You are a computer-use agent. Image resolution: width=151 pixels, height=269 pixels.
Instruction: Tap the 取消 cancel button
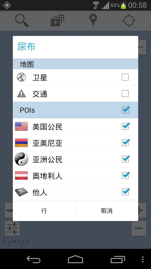click(107, 211)
